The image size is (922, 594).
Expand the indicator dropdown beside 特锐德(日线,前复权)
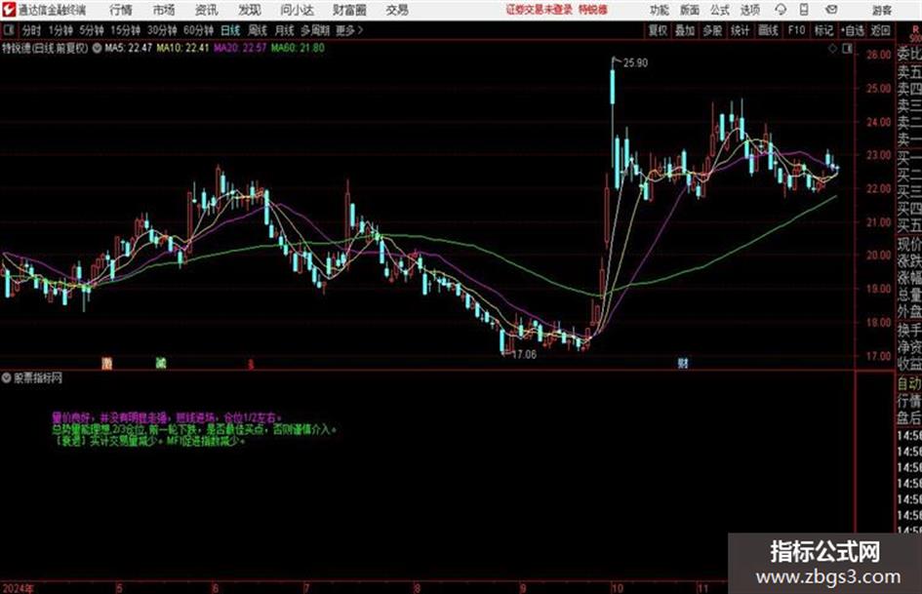click(x=97, y=48)
